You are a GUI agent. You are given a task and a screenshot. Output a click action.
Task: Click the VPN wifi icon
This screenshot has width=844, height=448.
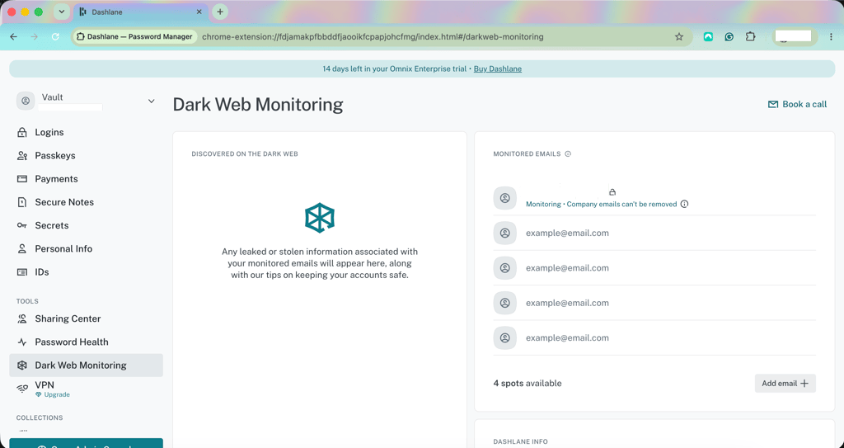click(x=22, y=388)
